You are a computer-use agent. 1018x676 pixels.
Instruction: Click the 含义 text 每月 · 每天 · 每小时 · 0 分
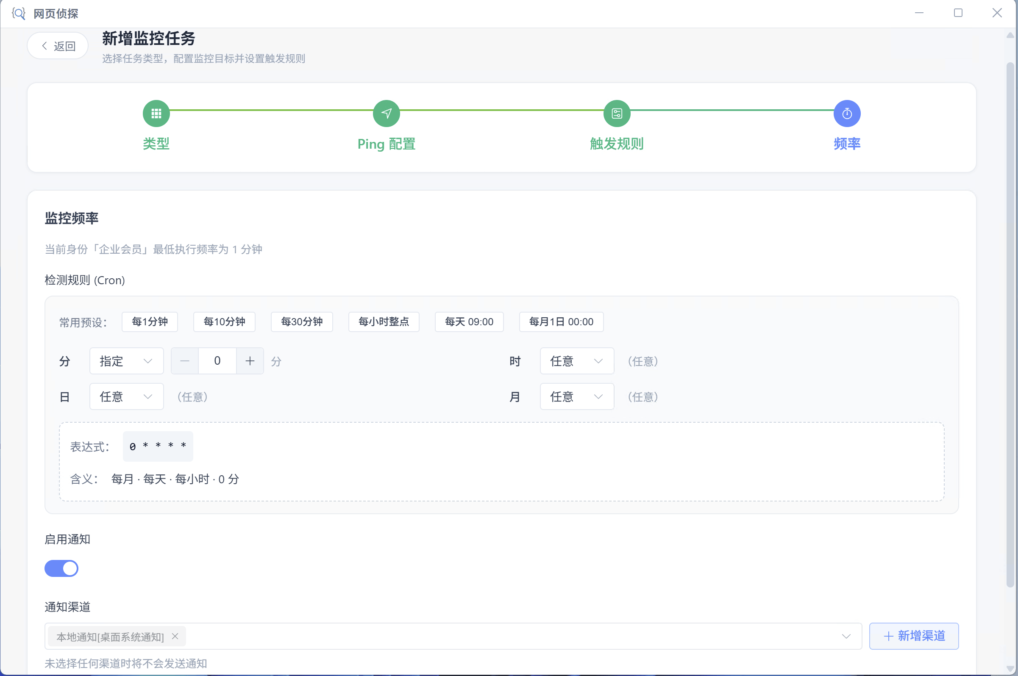pyautogui.click(x=175, y=479)
